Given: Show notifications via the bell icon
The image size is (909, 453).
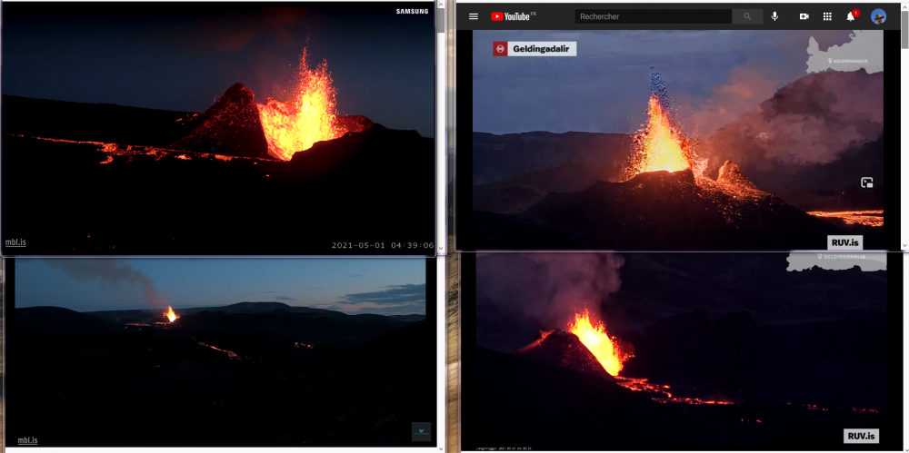Looking at the screenshot, I should coord(852,16).
